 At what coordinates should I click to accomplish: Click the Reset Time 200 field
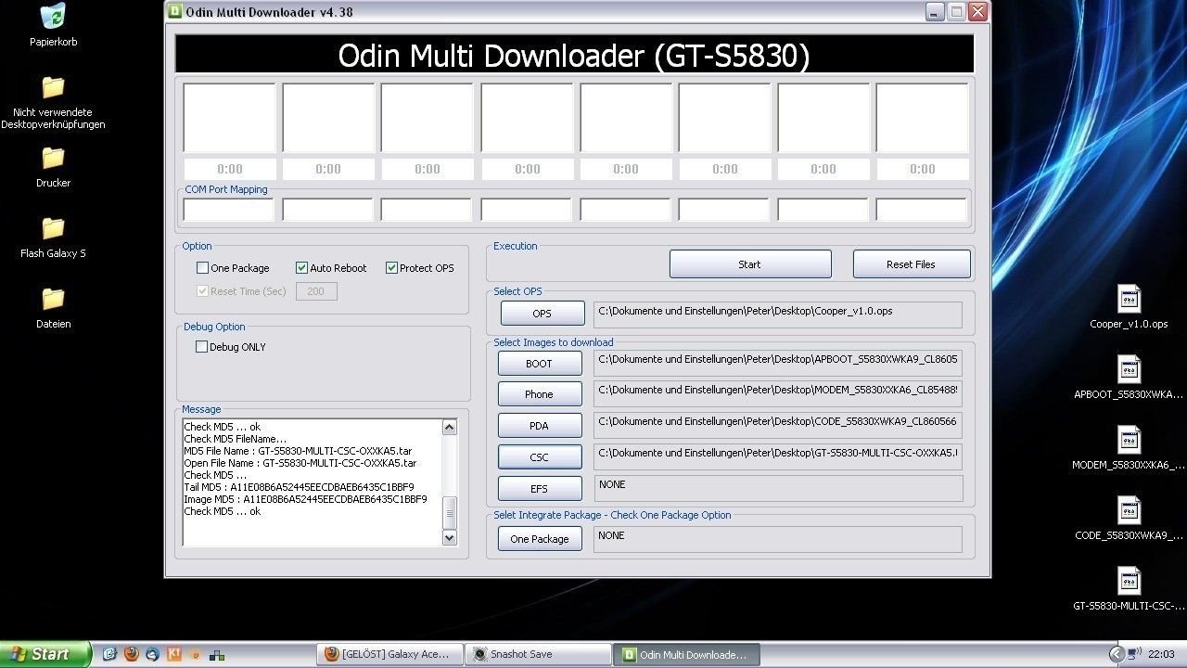click(x=316, y=291)
